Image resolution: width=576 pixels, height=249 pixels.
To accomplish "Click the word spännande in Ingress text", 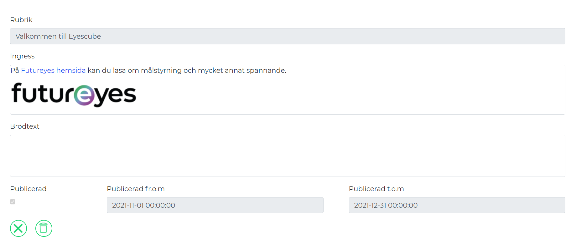I will click(x=266, y=71).
